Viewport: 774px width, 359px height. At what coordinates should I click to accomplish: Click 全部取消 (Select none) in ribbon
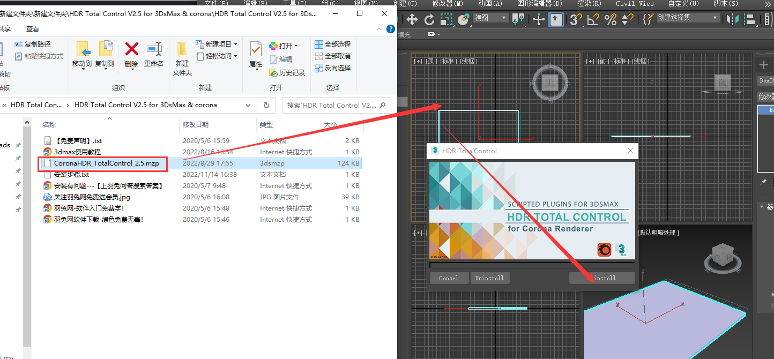[332, 56]
